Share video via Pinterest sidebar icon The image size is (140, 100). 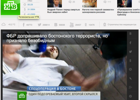click(x=130, y=96)
